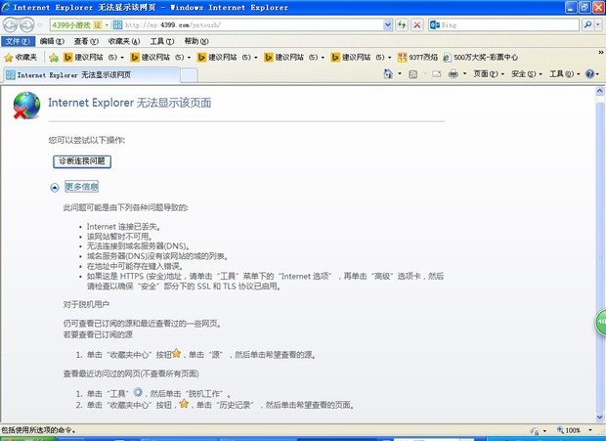Viewport: 606px width, 441px height.
Task: Click the gear icon after 工具 in instructions
Action: pos(138,392)
